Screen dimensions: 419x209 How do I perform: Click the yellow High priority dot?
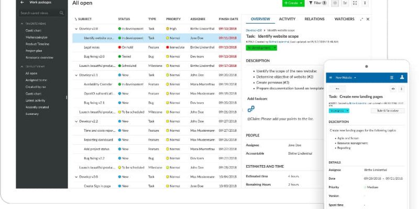point(168,29)
